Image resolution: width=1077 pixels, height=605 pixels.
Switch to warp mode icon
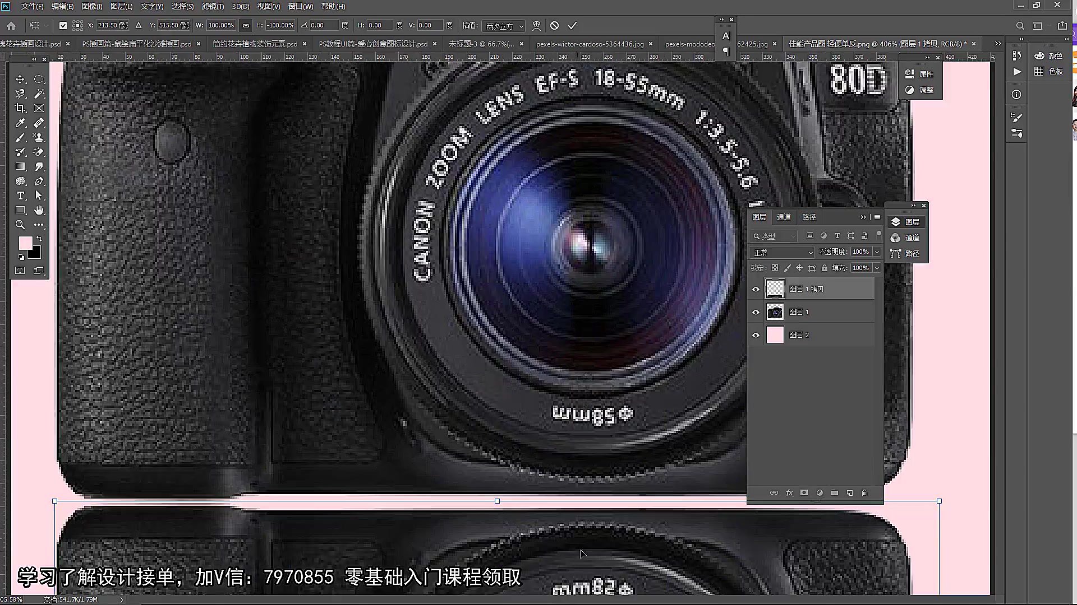coord(536,26)
